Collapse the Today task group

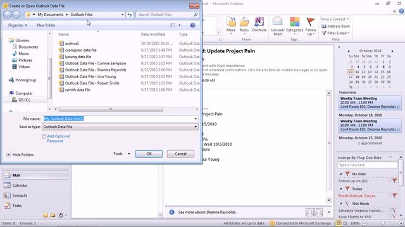(x=341, y=189)
